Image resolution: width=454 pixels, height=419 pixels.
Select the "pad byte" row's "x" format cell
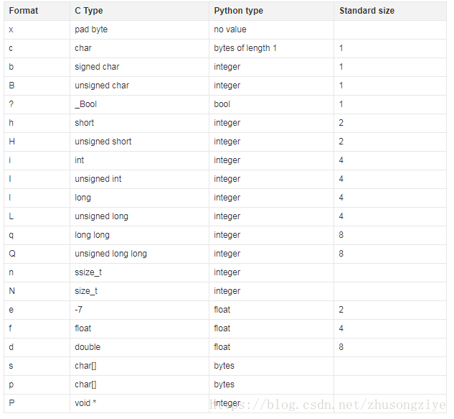click(11, 29)
